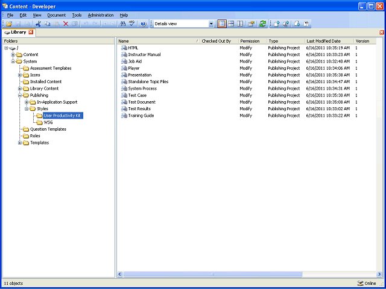This screenshot has height=289, width=386.
Task: Toggle the folder tree pane view button
Action: coord(222,24)
